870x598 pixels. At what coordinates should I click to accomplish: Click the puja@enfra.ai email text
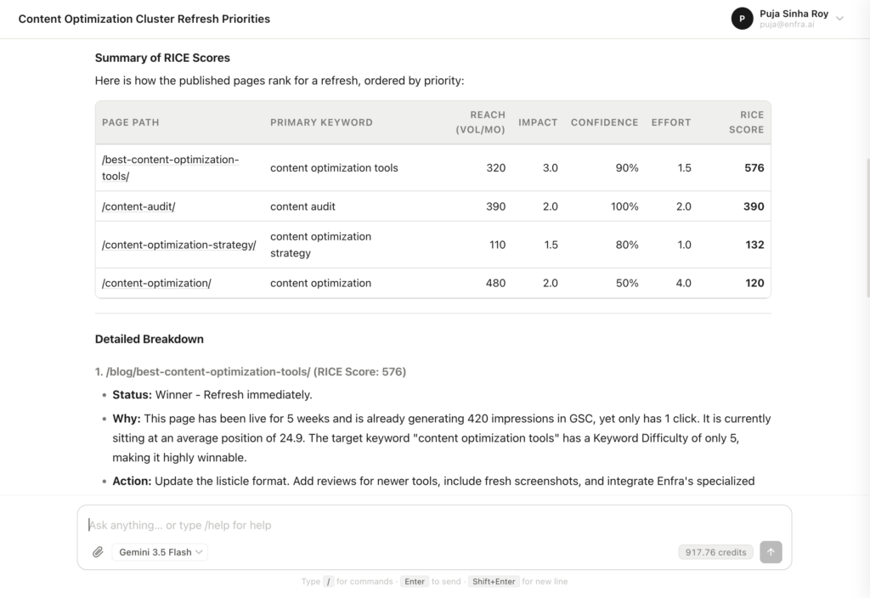(x=787, y=25)
